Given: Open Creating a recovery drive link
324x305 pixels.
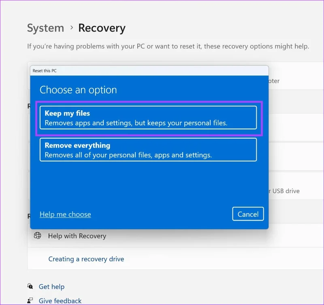Looking at the screenshot, I should click(86, 259).
